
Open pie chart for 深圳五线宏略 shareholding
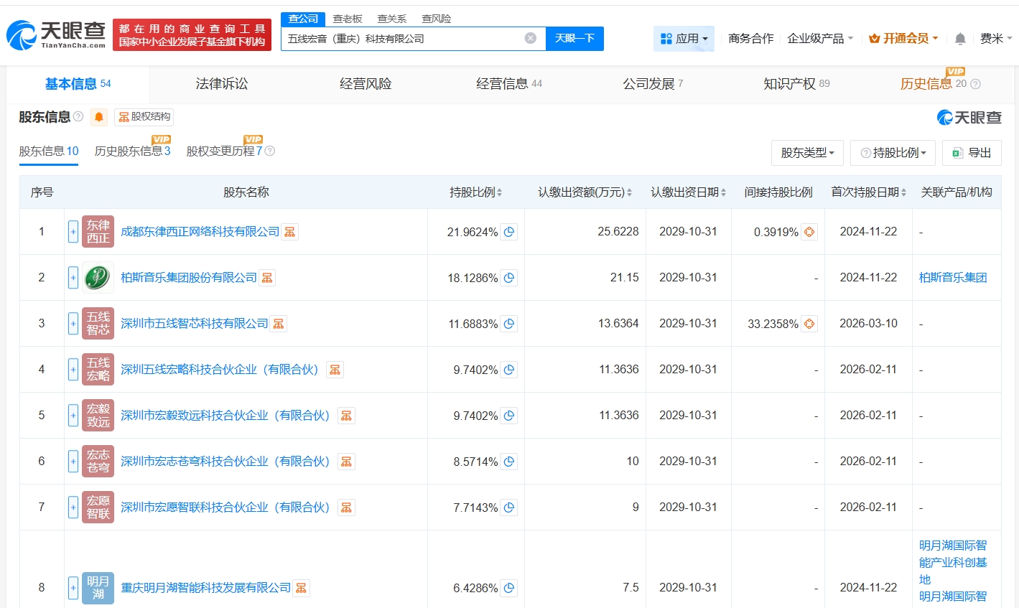(509, 370)
